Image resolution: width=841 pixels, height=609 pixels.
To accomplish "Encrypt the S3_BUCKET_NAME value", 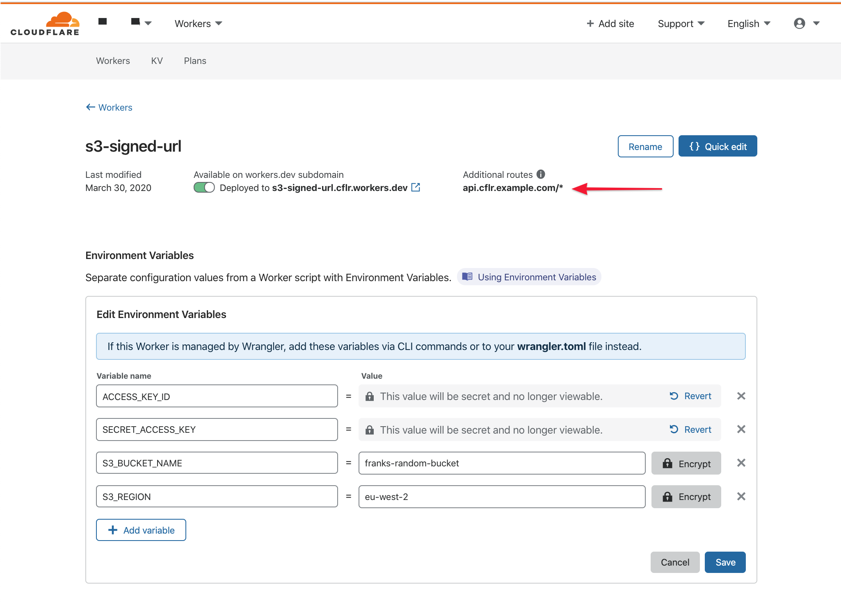I will (x=686, y=464).
